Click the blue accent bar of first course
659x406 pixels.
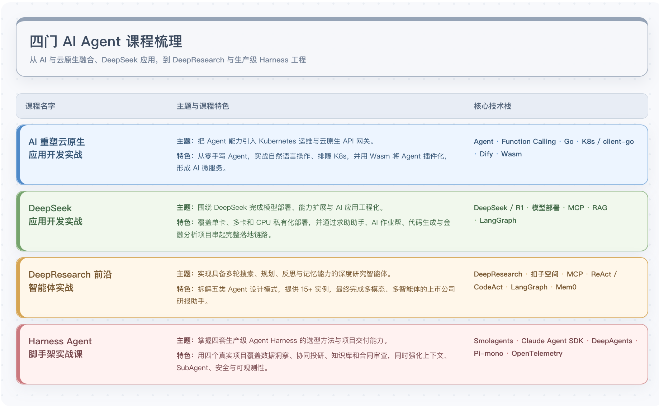point(18,155)
